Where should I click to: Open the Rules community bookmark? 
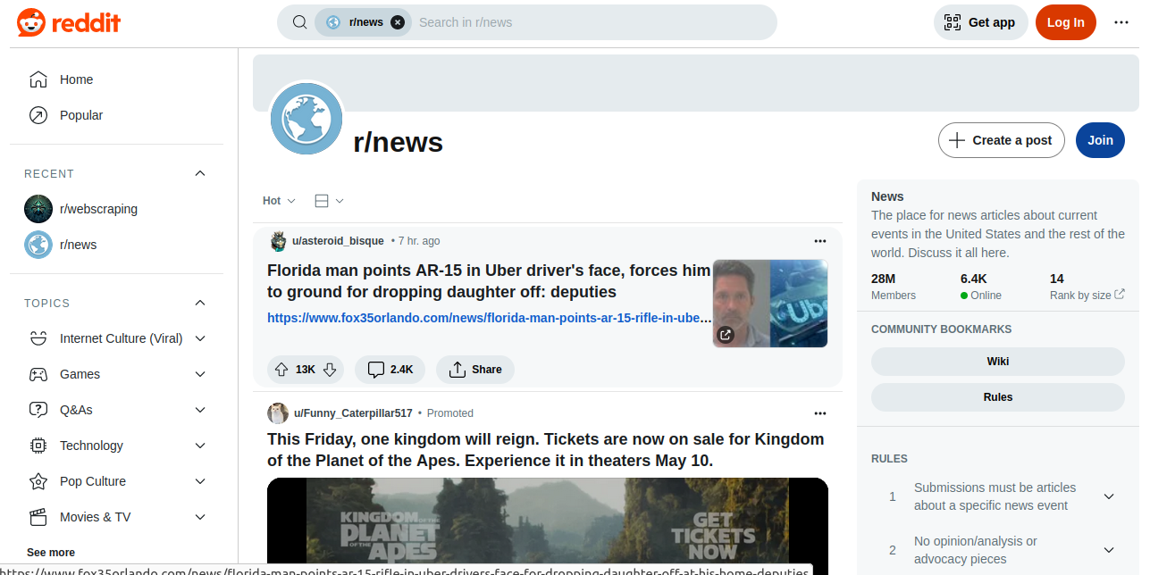click(998, 397)
